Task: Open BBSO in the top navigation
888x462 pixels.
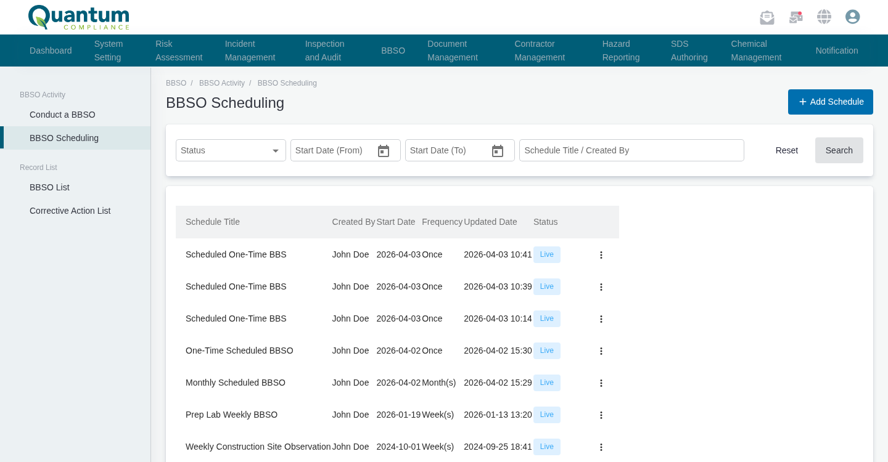Action: click(393, 51)
